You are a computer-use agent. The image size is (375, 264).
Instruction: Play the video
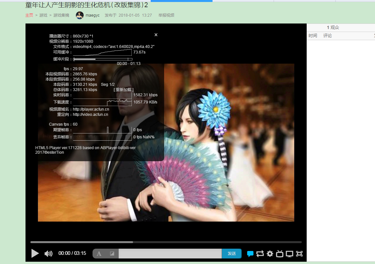pos(35,253)
